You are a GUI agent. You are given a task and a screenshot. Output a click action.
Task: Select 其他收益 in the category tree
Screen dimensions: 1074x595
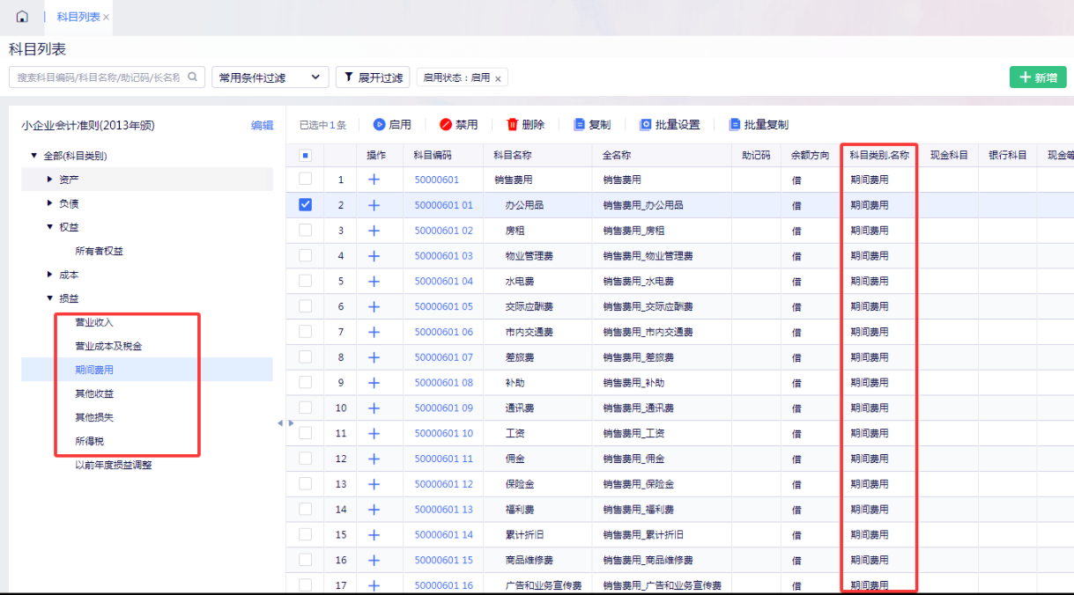[94, 393]
